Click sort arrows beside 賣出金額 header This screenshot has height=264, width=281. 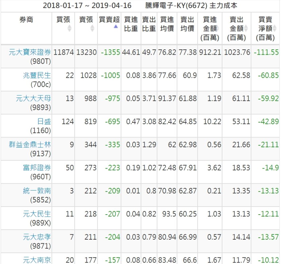[x=246, y=29]
